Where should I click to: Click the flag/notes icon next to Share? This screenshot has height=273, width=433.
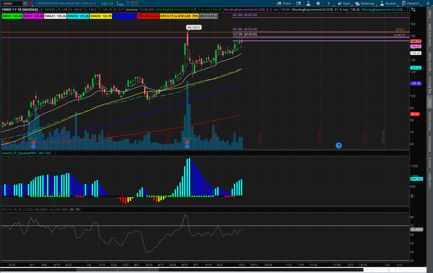tap(298, 3)
